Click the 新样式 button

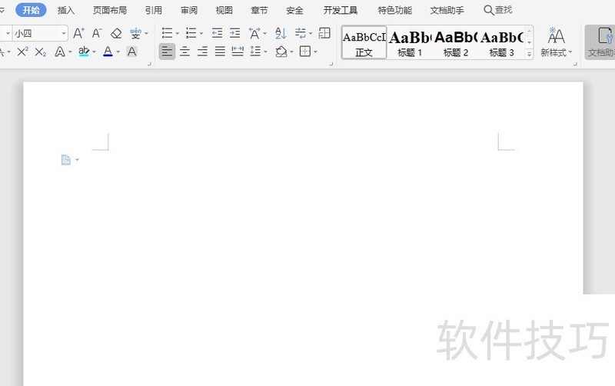pyautogui.click(x=557, y=42)
